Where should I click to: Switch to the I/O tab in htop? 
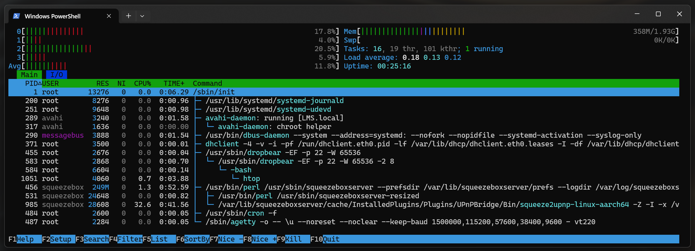coord(56,75)
